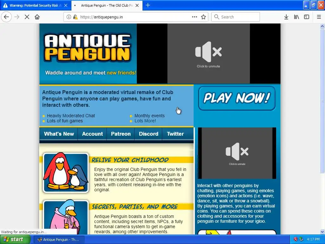This screenshot has width=325, height=244.
Task: Click the 4:17 PM system clock
Action: pos(313,240)
